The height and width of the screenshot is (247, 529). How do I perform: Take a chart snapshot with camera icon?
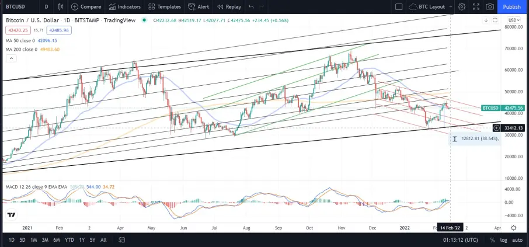click(490, 7)
